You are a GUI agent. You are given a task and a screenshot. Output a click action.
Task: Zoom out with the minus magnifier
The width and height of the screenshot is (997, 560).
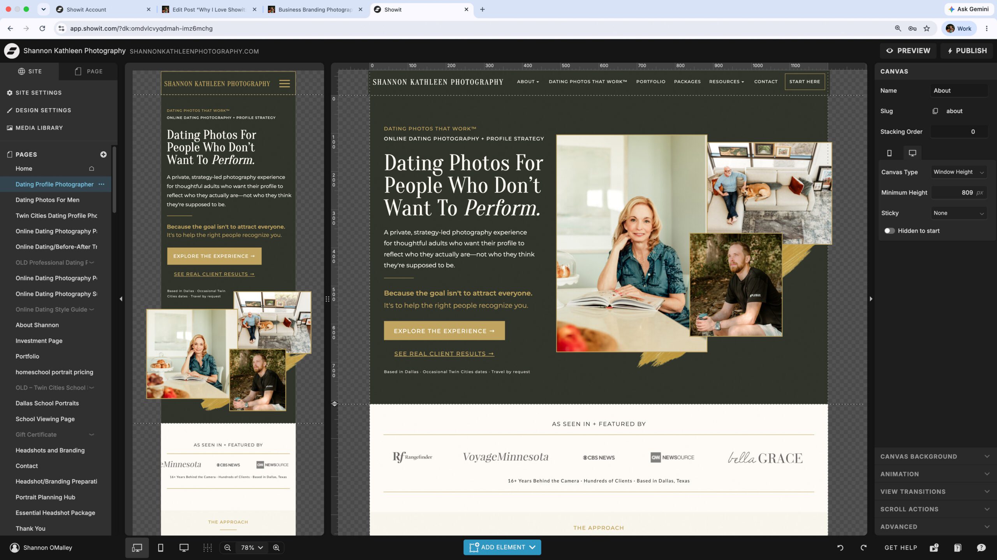228,548
